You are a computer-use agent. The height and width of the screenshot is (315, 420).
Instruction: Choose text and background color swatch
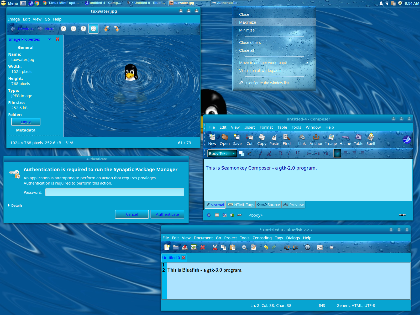tap(242, 154)
